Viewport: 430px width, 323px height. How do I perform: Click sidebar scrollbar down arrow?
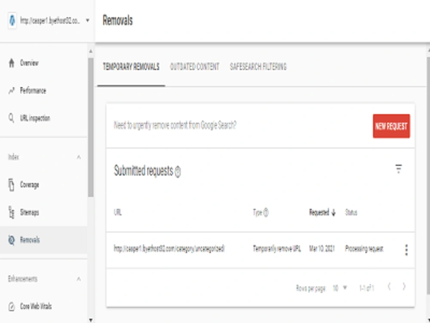point(91,320)
